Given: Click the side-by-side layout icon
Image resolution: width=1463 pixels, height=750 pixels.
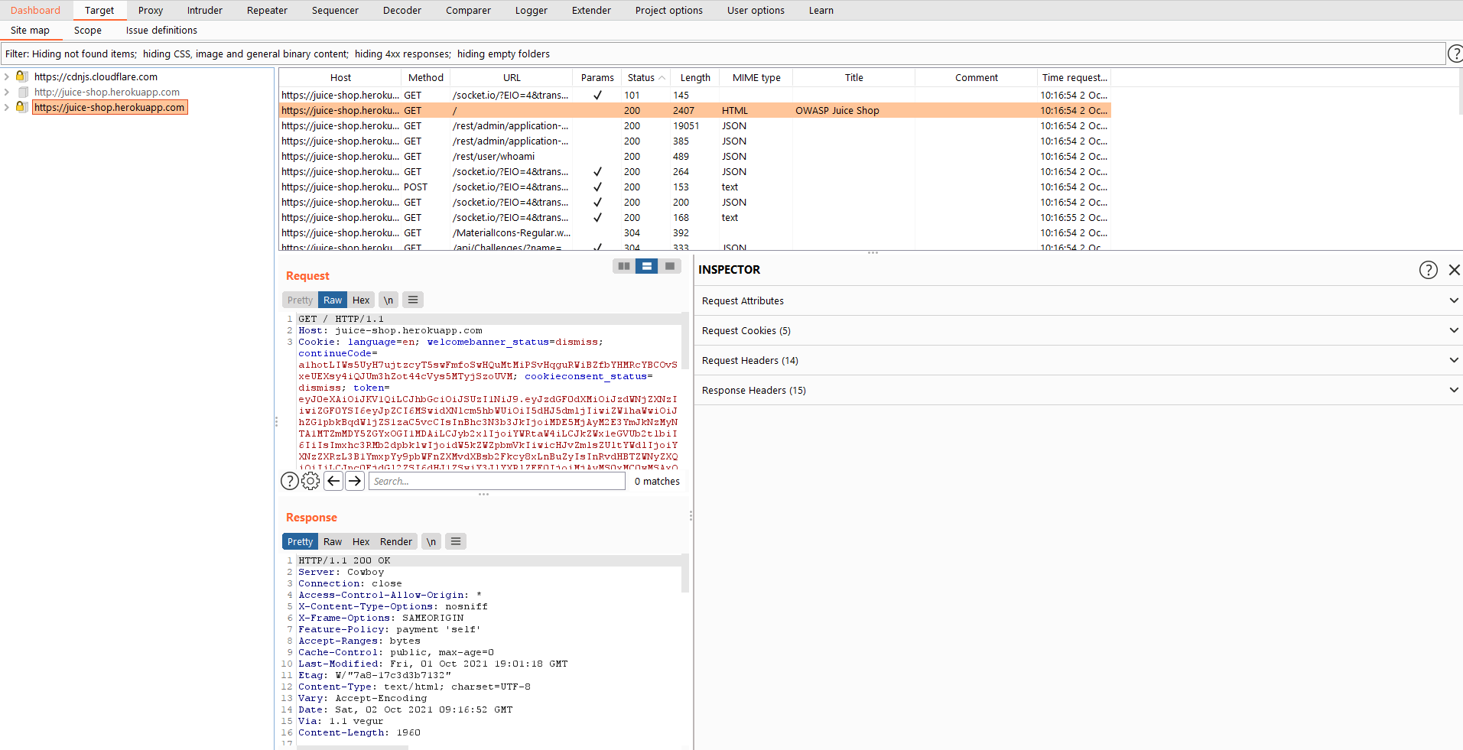Looking at the screenshot, I should point(624,266).
